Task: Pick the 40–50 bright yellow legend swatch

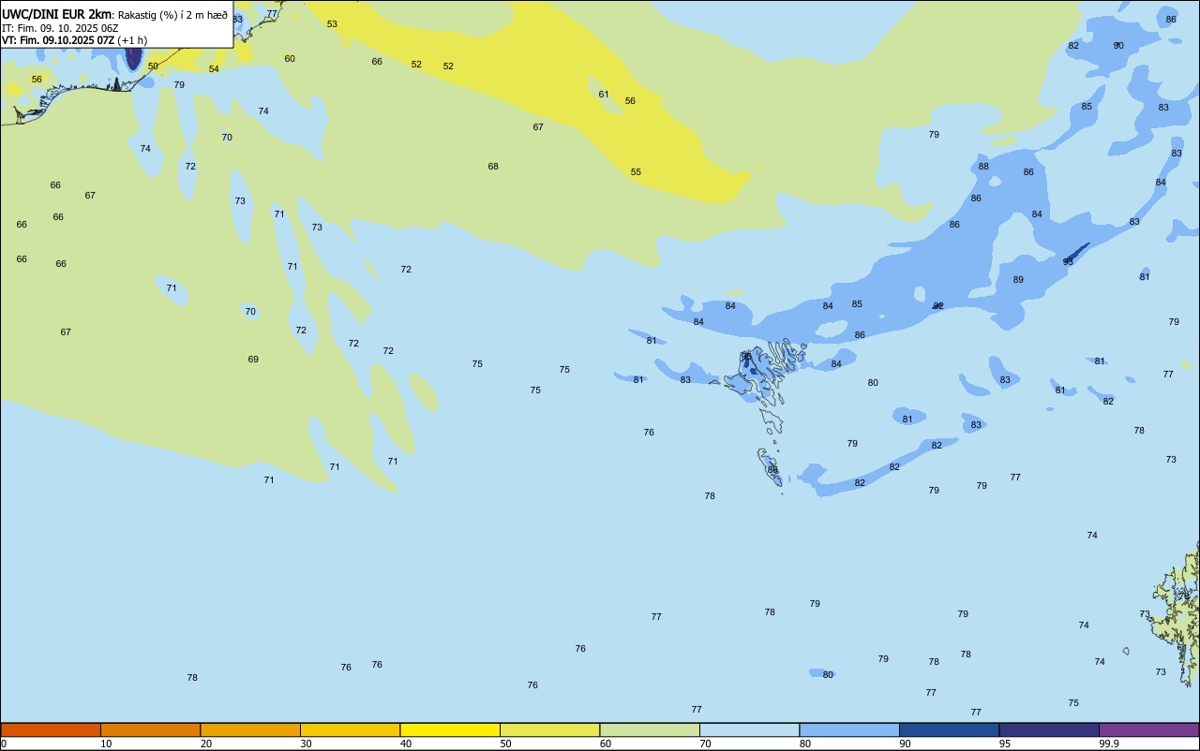Action: click(x=450, y=729)
